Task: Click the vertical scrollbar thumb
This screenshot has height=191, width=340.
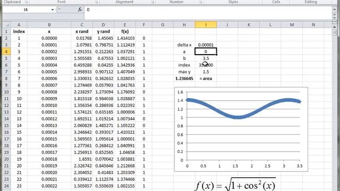Action: click(x=334, y=32)
